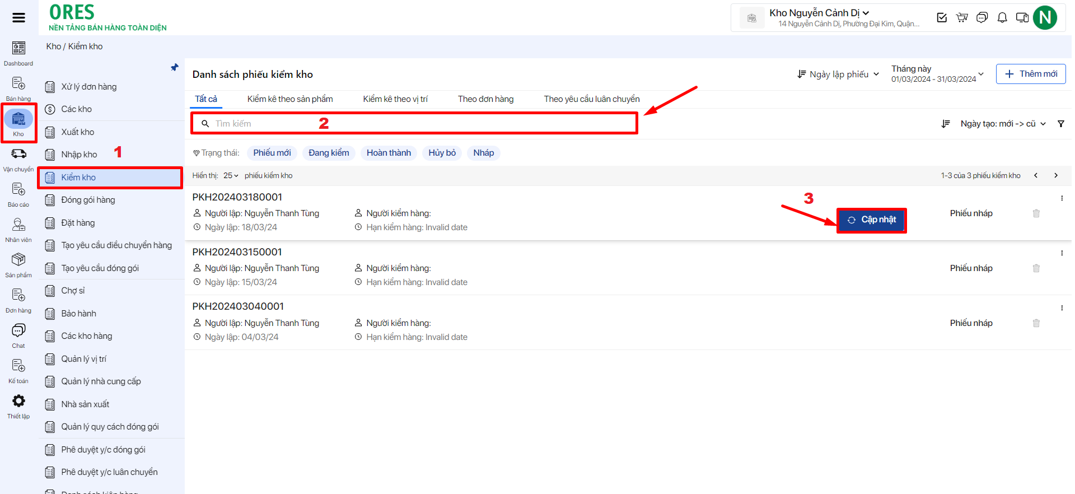The width and height of the screenshot is (1075, 494).
Task: Toggle the Hoàn thành status filter
Action: [x=389, y=153]
